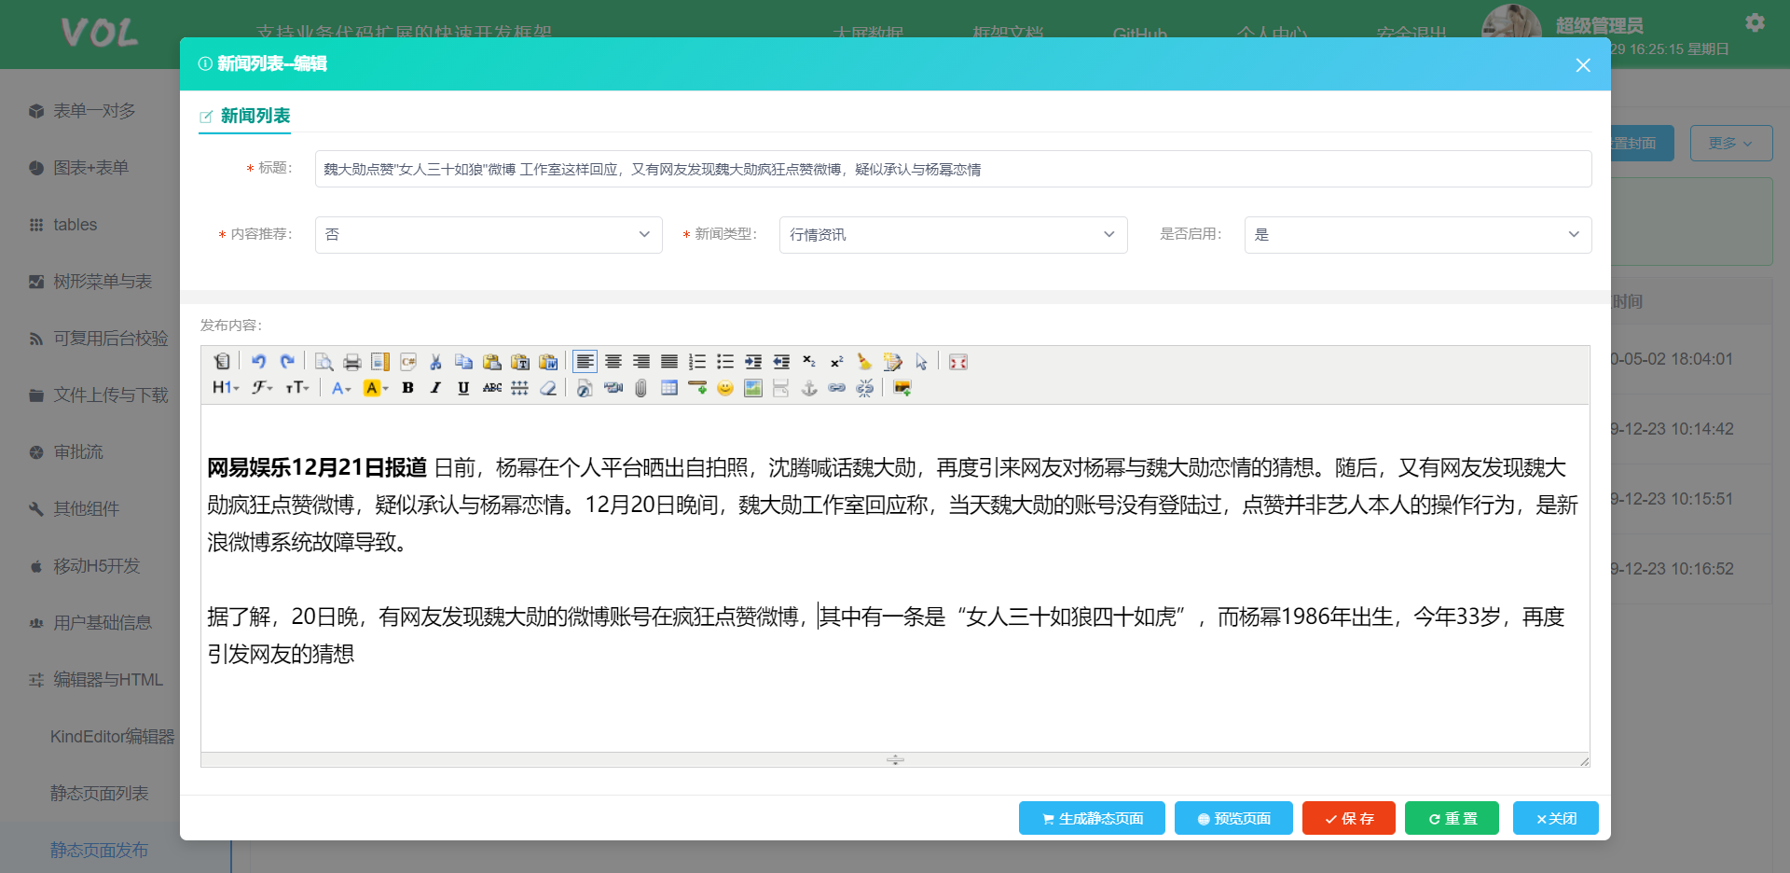Click into the 标题 title input field
This screenshot has height=873, width=1790.
[953, 169]
